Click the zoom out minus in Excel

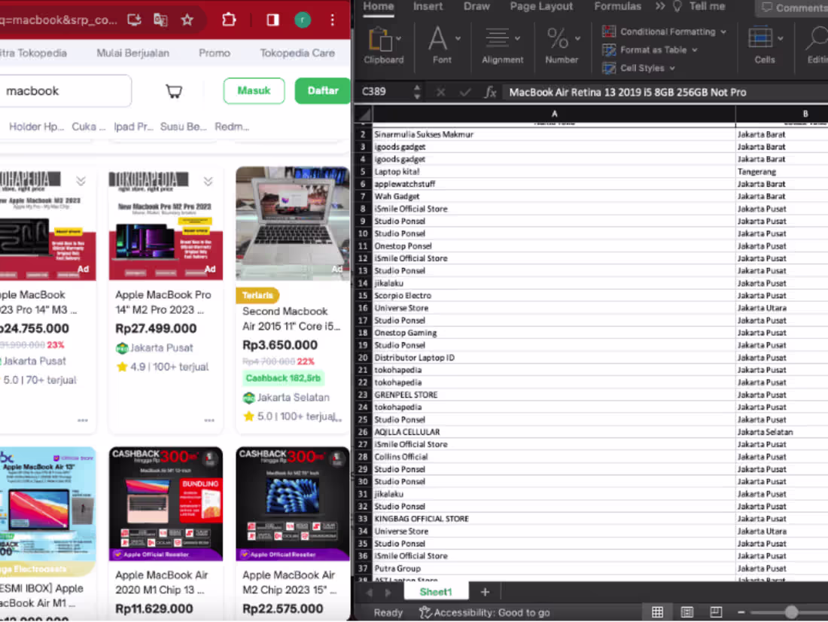[x=741, y=612]
